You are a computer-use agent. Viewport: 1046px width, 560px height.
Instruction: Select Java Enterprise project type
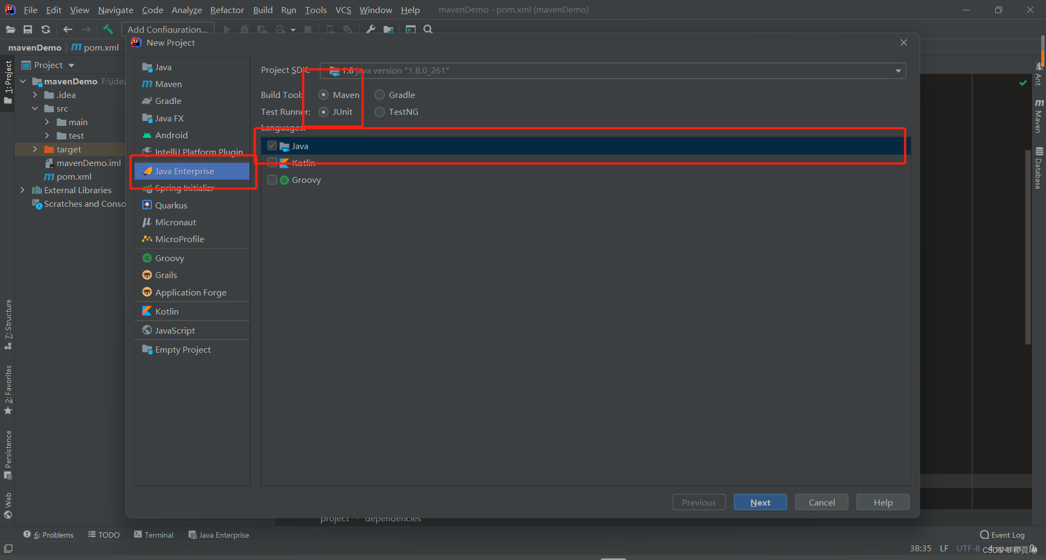(x=192, y=171)
